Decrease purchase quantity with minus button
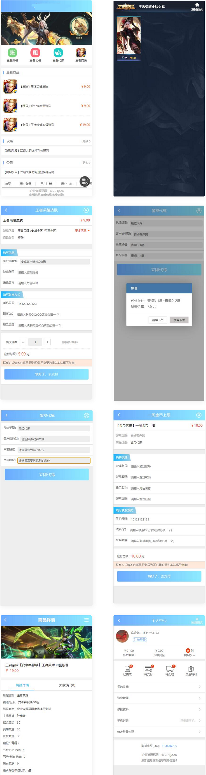The width and height of the screenshot is (206, 775). coord(23,342)
